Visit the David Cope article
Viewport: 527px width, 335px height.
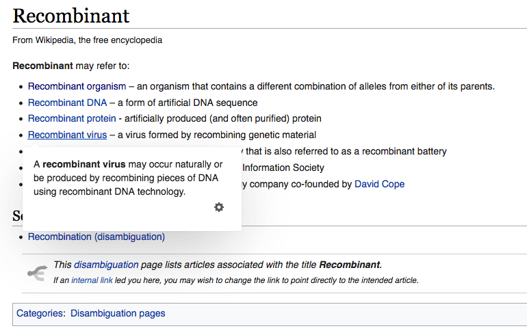[x=379, y=184]
